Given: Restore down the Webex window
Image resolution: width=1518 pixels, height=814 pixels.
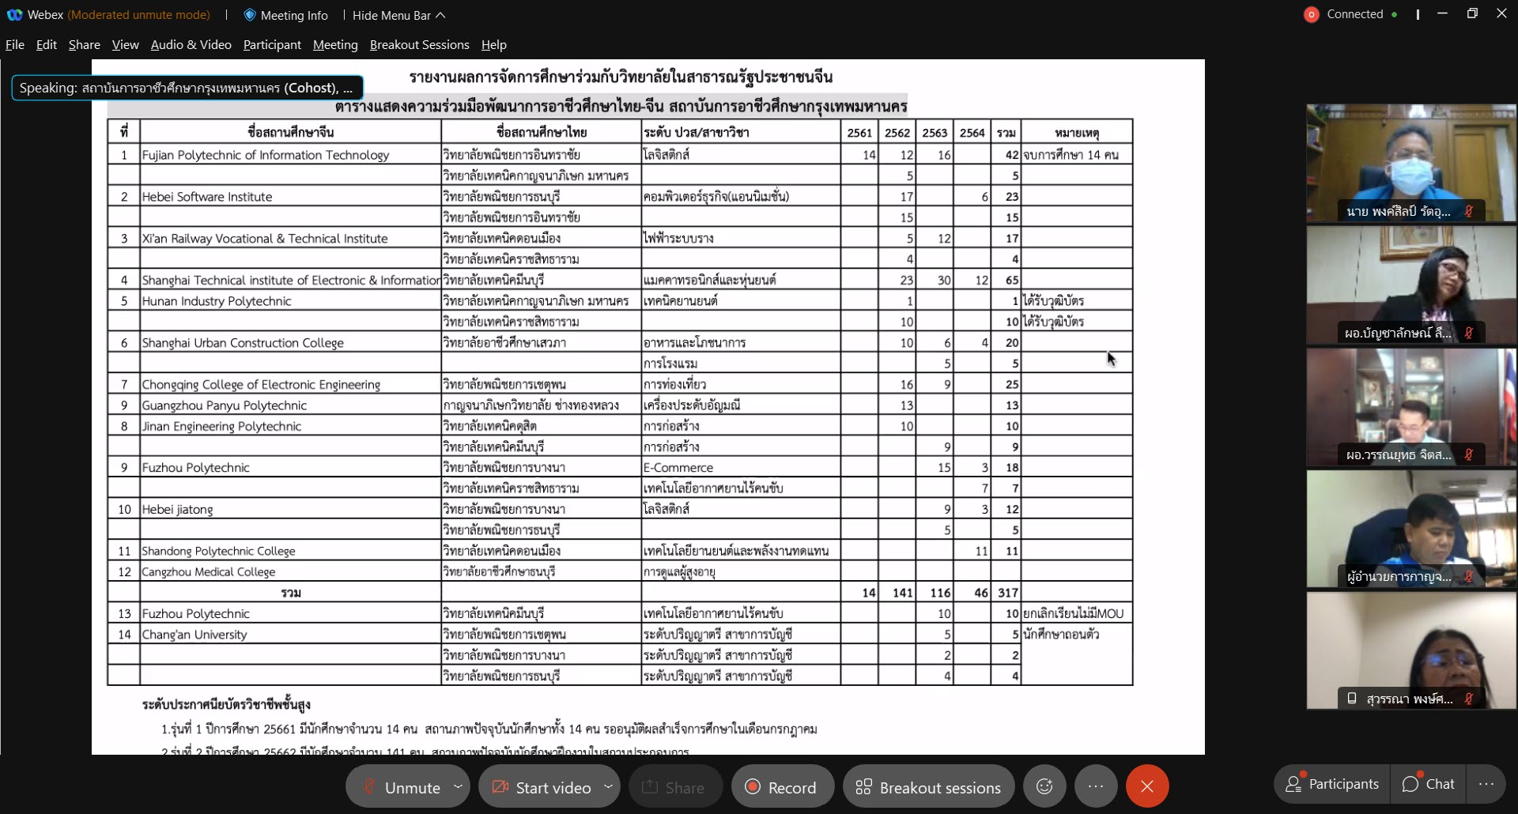Looking at the screenshot, I should click(1472, 13).
